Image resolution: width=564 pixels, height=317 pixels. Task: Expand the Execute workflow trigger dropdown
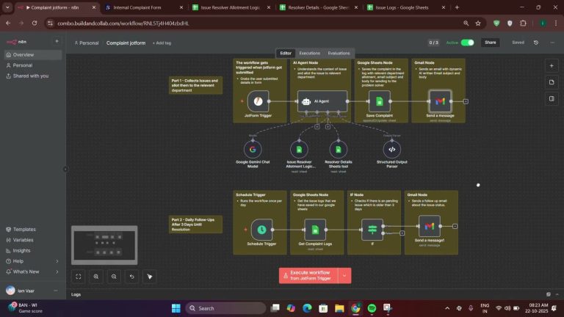344,276
